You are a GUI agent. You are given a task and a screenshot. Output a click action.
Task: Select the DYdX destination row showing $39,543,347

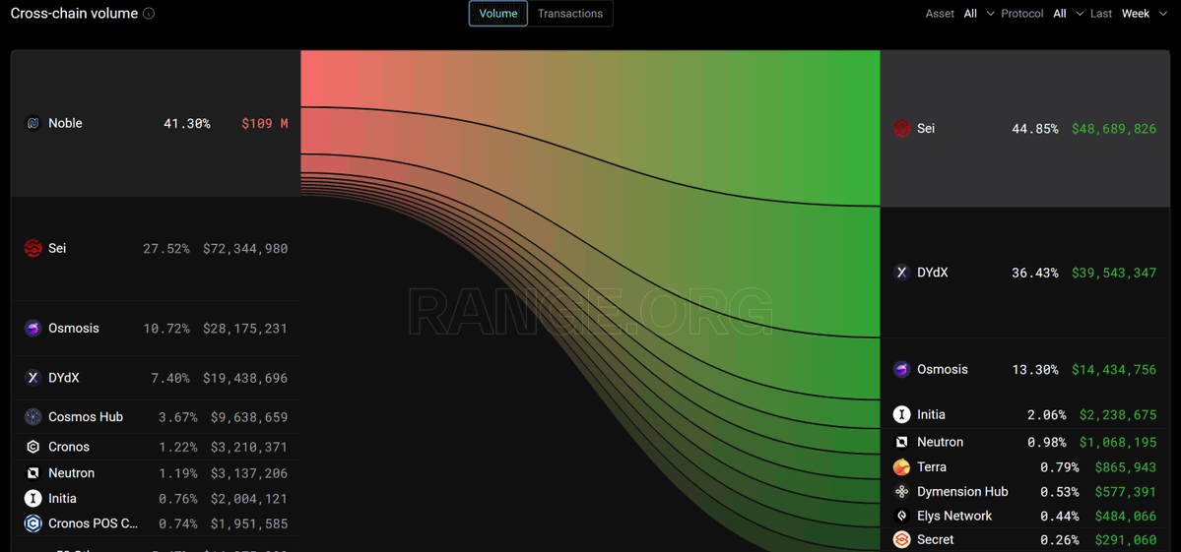[1024, 273]
